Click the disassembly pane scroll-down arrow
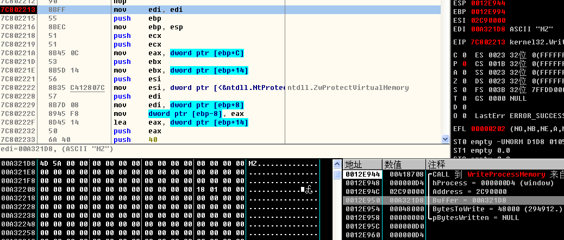 (446, 139)
